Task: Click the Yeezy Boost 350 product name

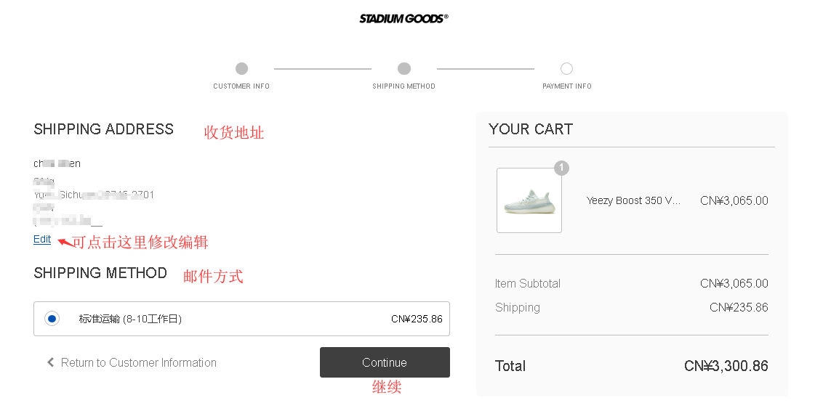Action: point(634,200)
